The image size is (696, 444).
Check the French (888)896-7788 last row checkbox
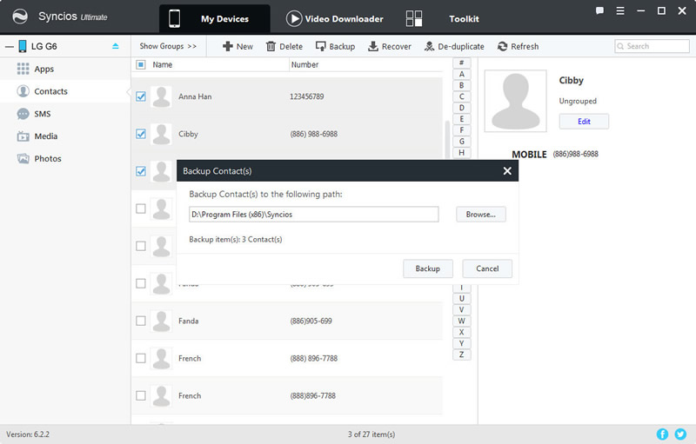pyautogui.click(x=141, y=395)
